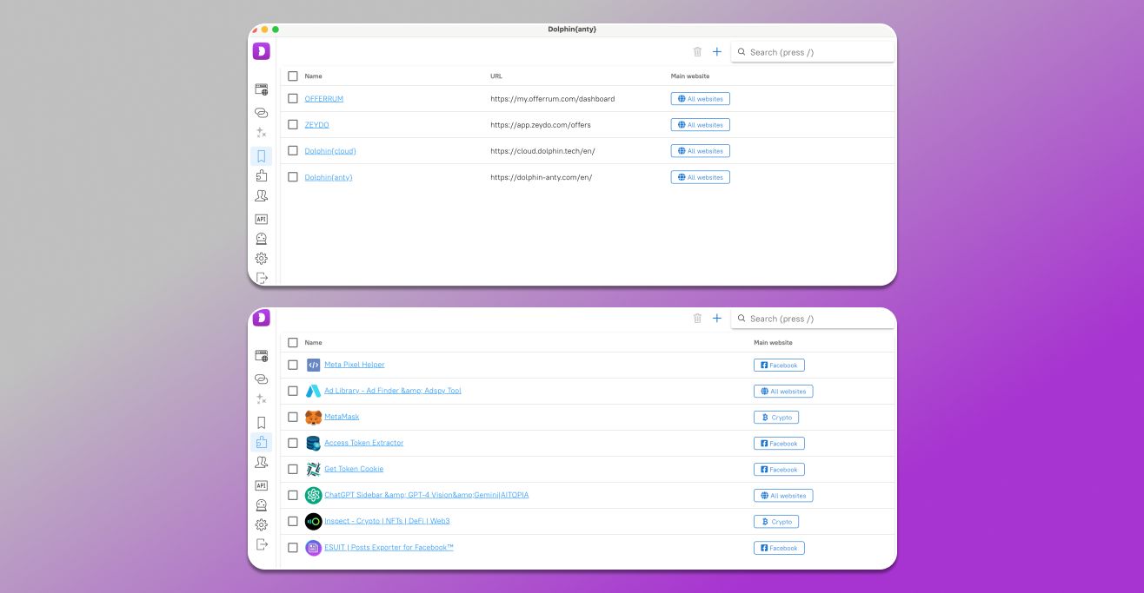Click the Dolphin logo in the bookmarks window
Screen dimensions: 1144x593
coord(262,51)
